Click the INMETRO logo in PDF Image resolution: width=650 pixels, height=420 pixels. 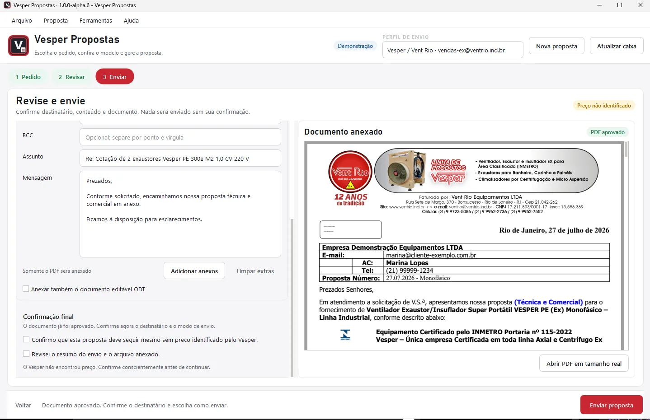345,335
